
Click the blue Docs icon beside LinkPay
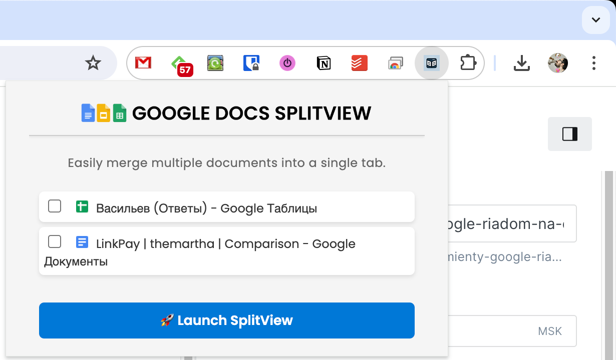[82, 242]
